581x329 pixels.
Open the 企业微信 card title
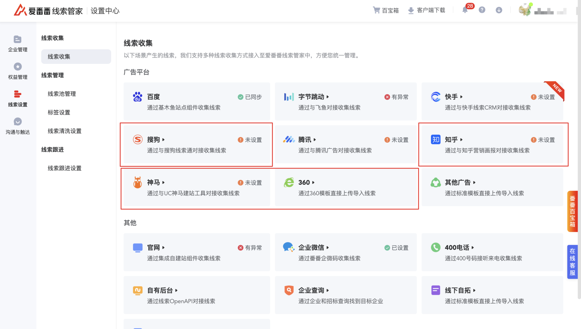point(311,248)
